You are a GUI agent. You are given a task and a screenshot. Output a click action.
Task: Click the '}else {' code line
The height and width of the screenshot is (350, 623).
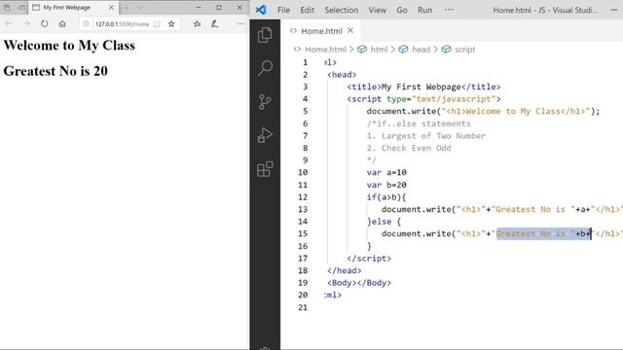pyautogui.click(x=384, y=222)
